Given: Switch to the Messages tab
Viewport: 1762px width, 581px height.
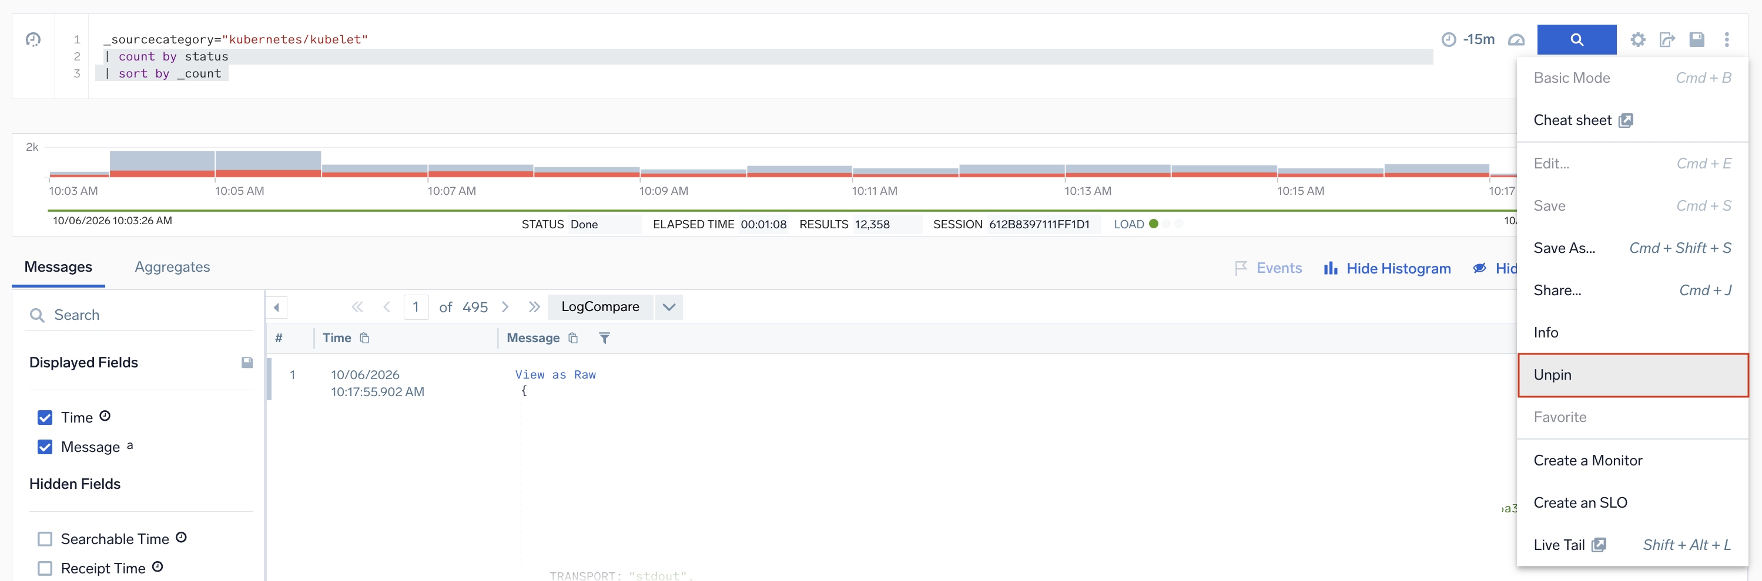Looking at the screenshot, I should [58, 267].
